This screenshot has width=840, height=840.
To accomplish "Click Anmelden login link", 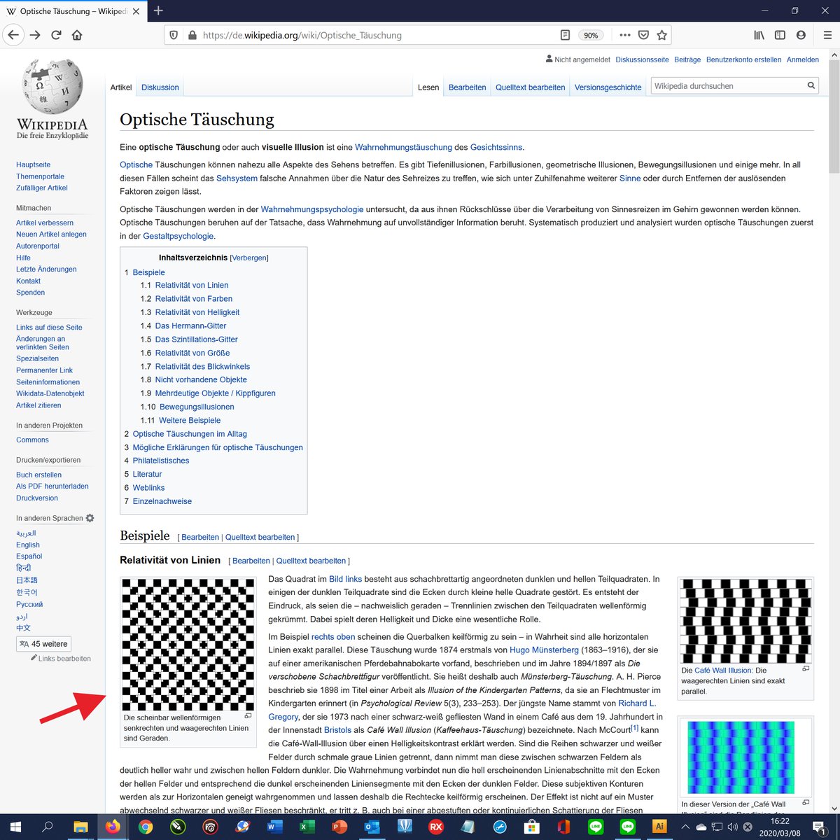I will [x=803, y=59].
